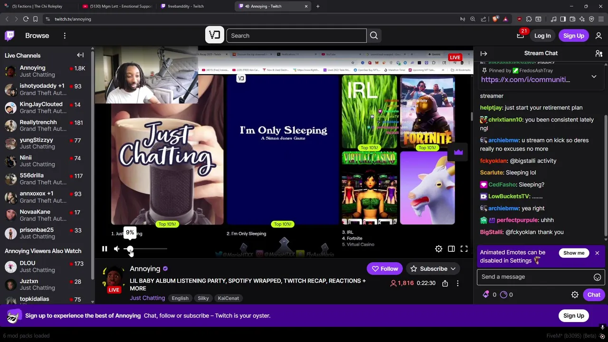Pause the stream playback
This screenshot has width=608, height=342.
point(104,249)
